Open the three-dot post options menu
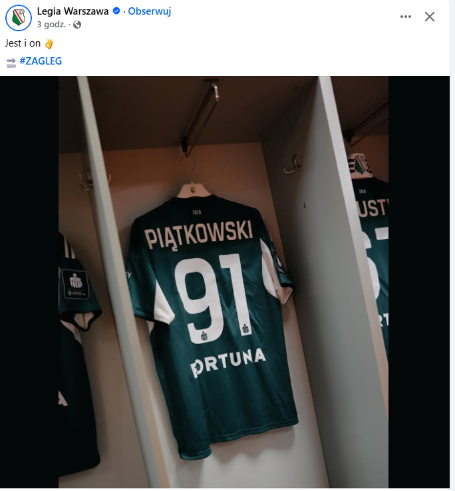This screenshot has width=455, height=491. (406, 17)
